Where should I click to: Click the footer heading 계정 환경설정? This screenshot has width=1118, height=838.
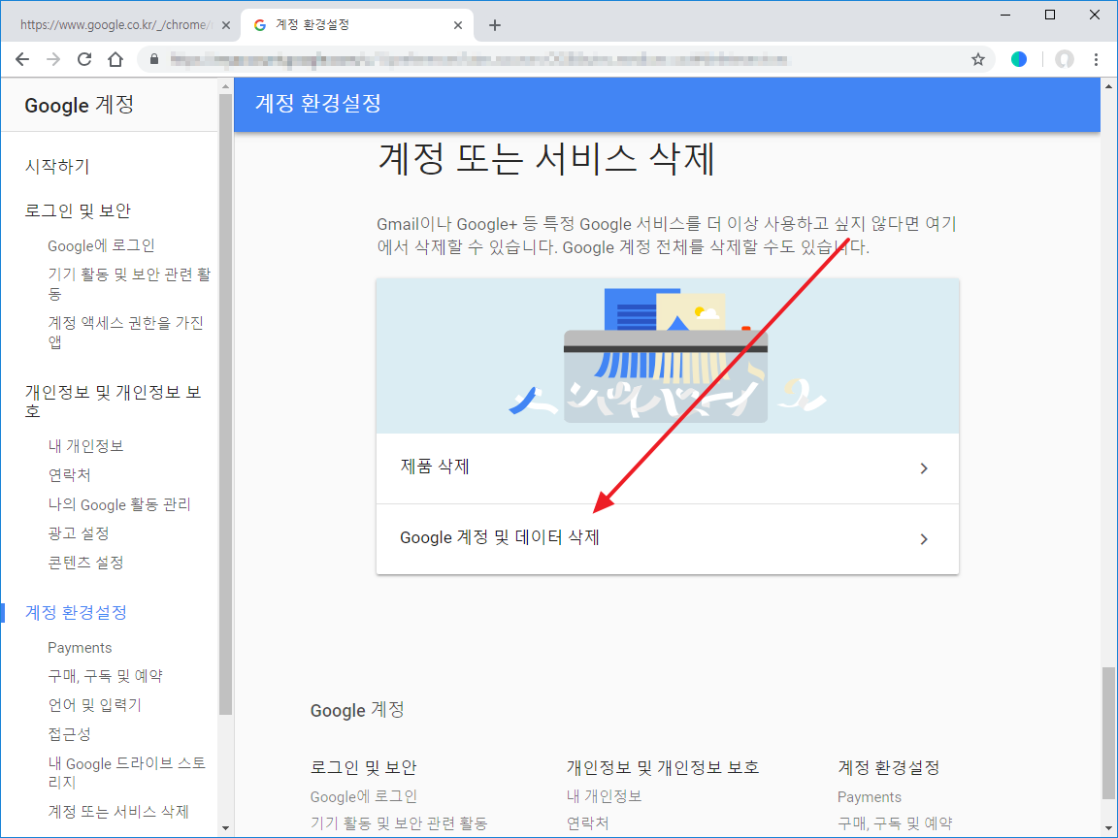tap(889, 767)
